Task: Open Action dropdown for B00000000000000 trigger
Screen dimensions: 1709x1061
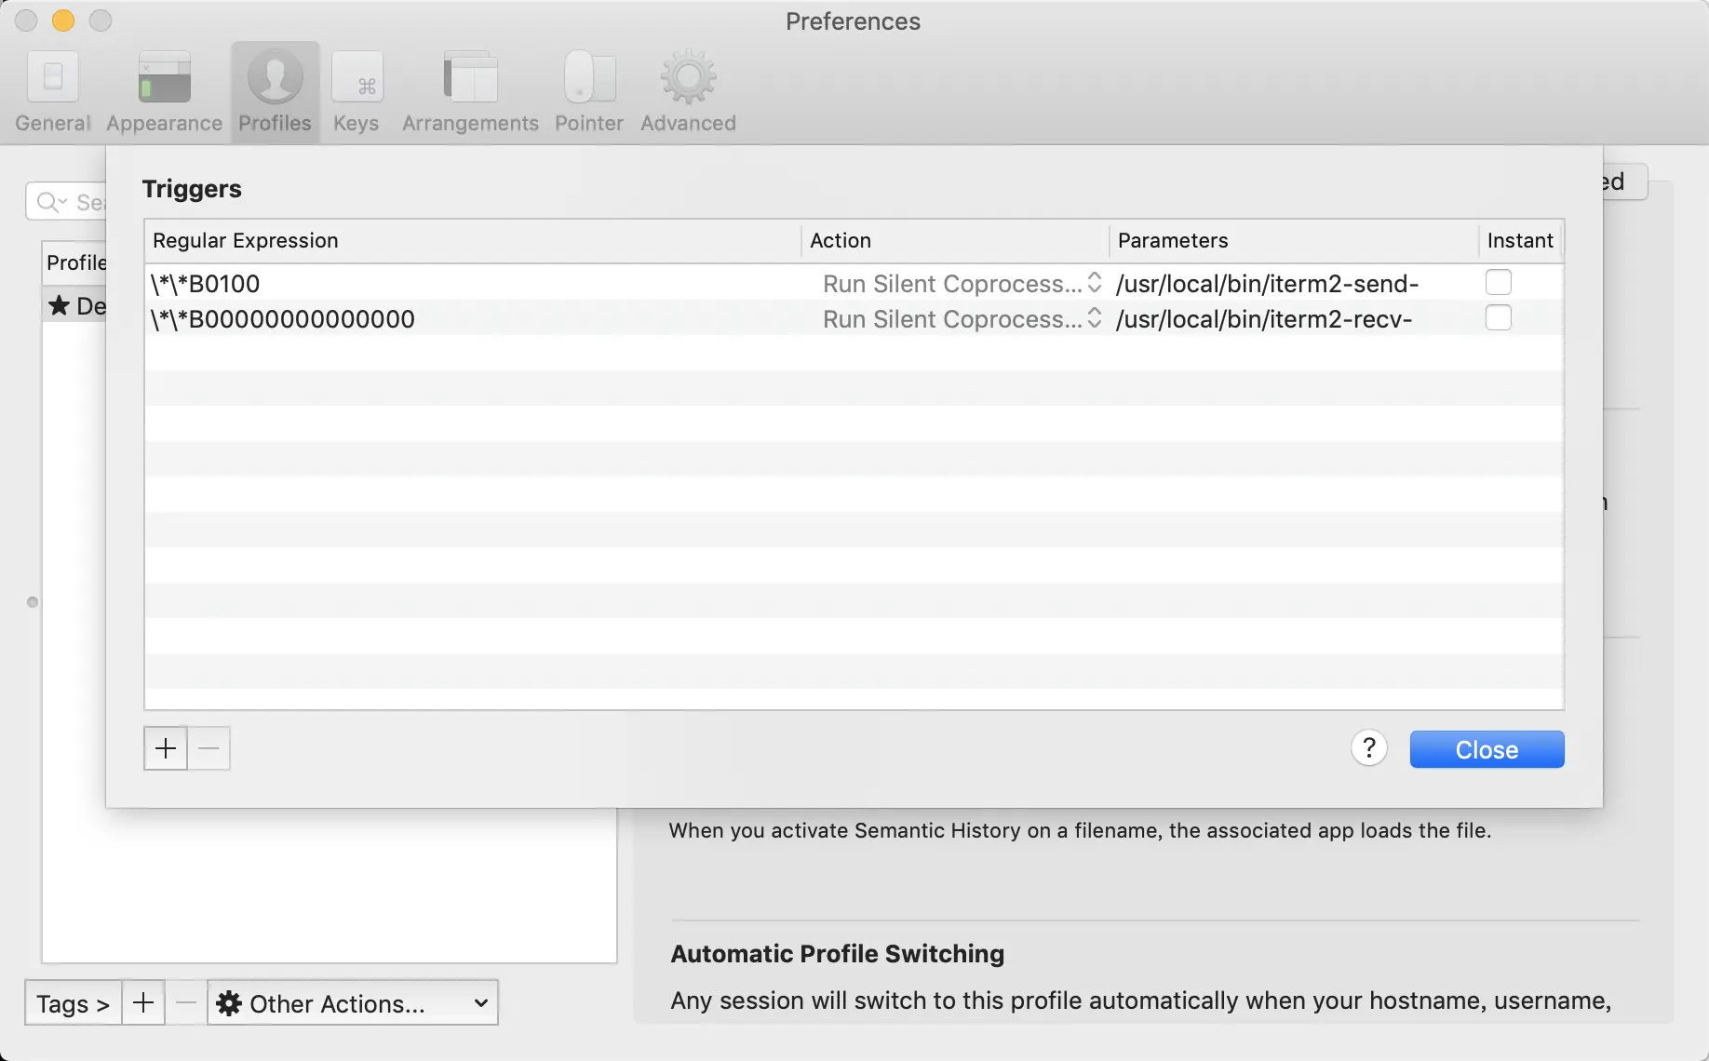Action: coord(962,318)
